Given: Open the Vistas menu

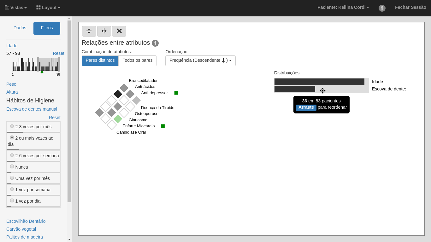Looking at the screenshot, I should click(16, 8).
